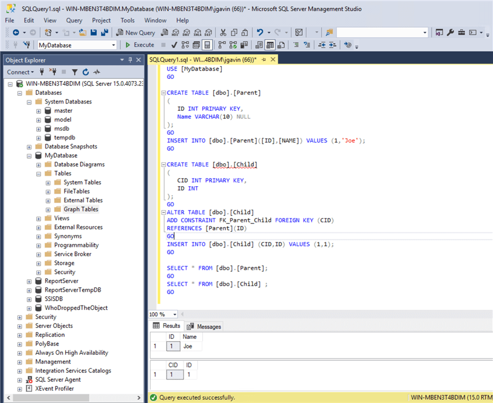Toggle IntelliSense Enabled button
The height and width of the screenshot is (403, 493).
click(x=207, y=45)
